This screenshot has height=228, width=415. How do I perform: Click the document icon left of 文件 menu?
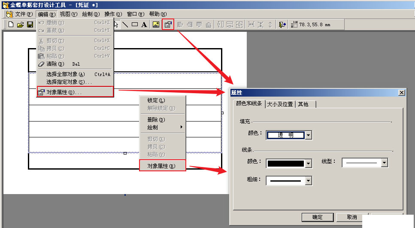pyautogui.click(x=9, y=14)
